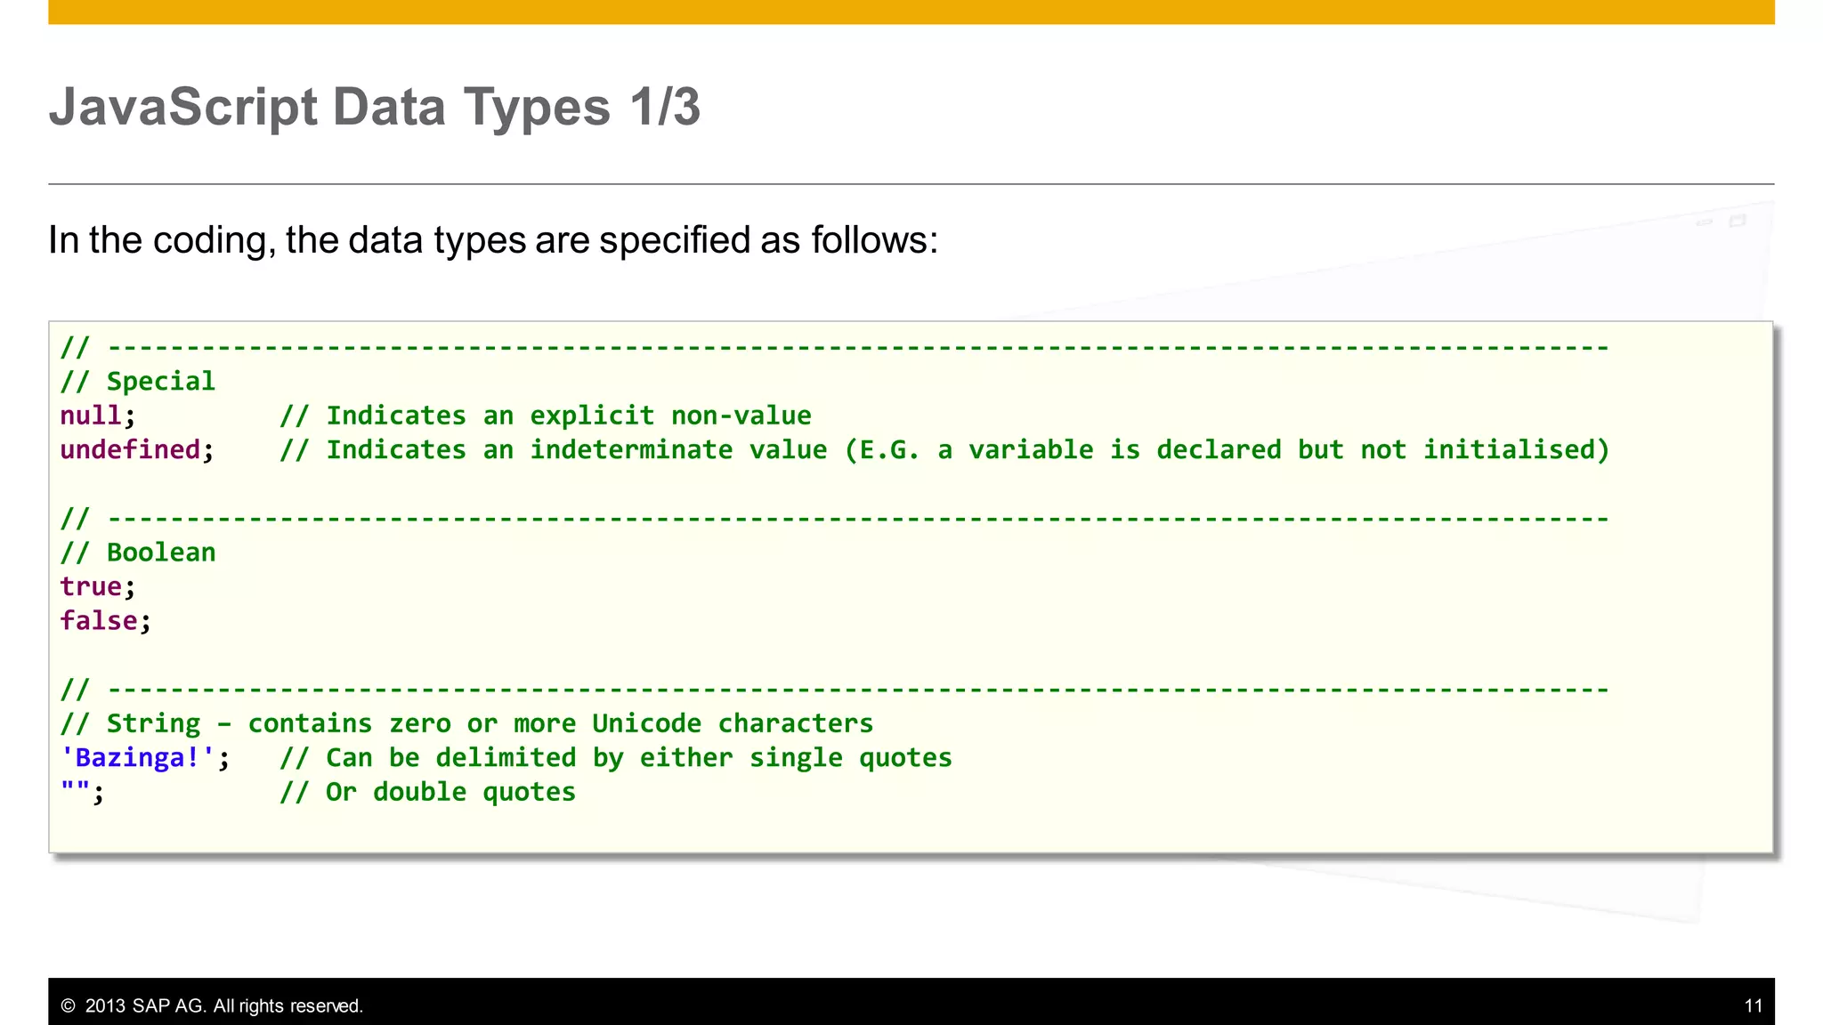Click the slide page number 11

(1753, 1006)
